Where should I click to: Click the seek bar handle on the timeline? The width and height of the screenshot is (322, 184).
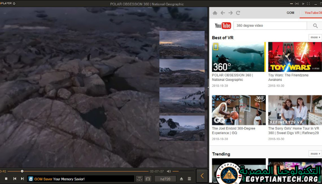pyautogui.click(x=22, y=172)
